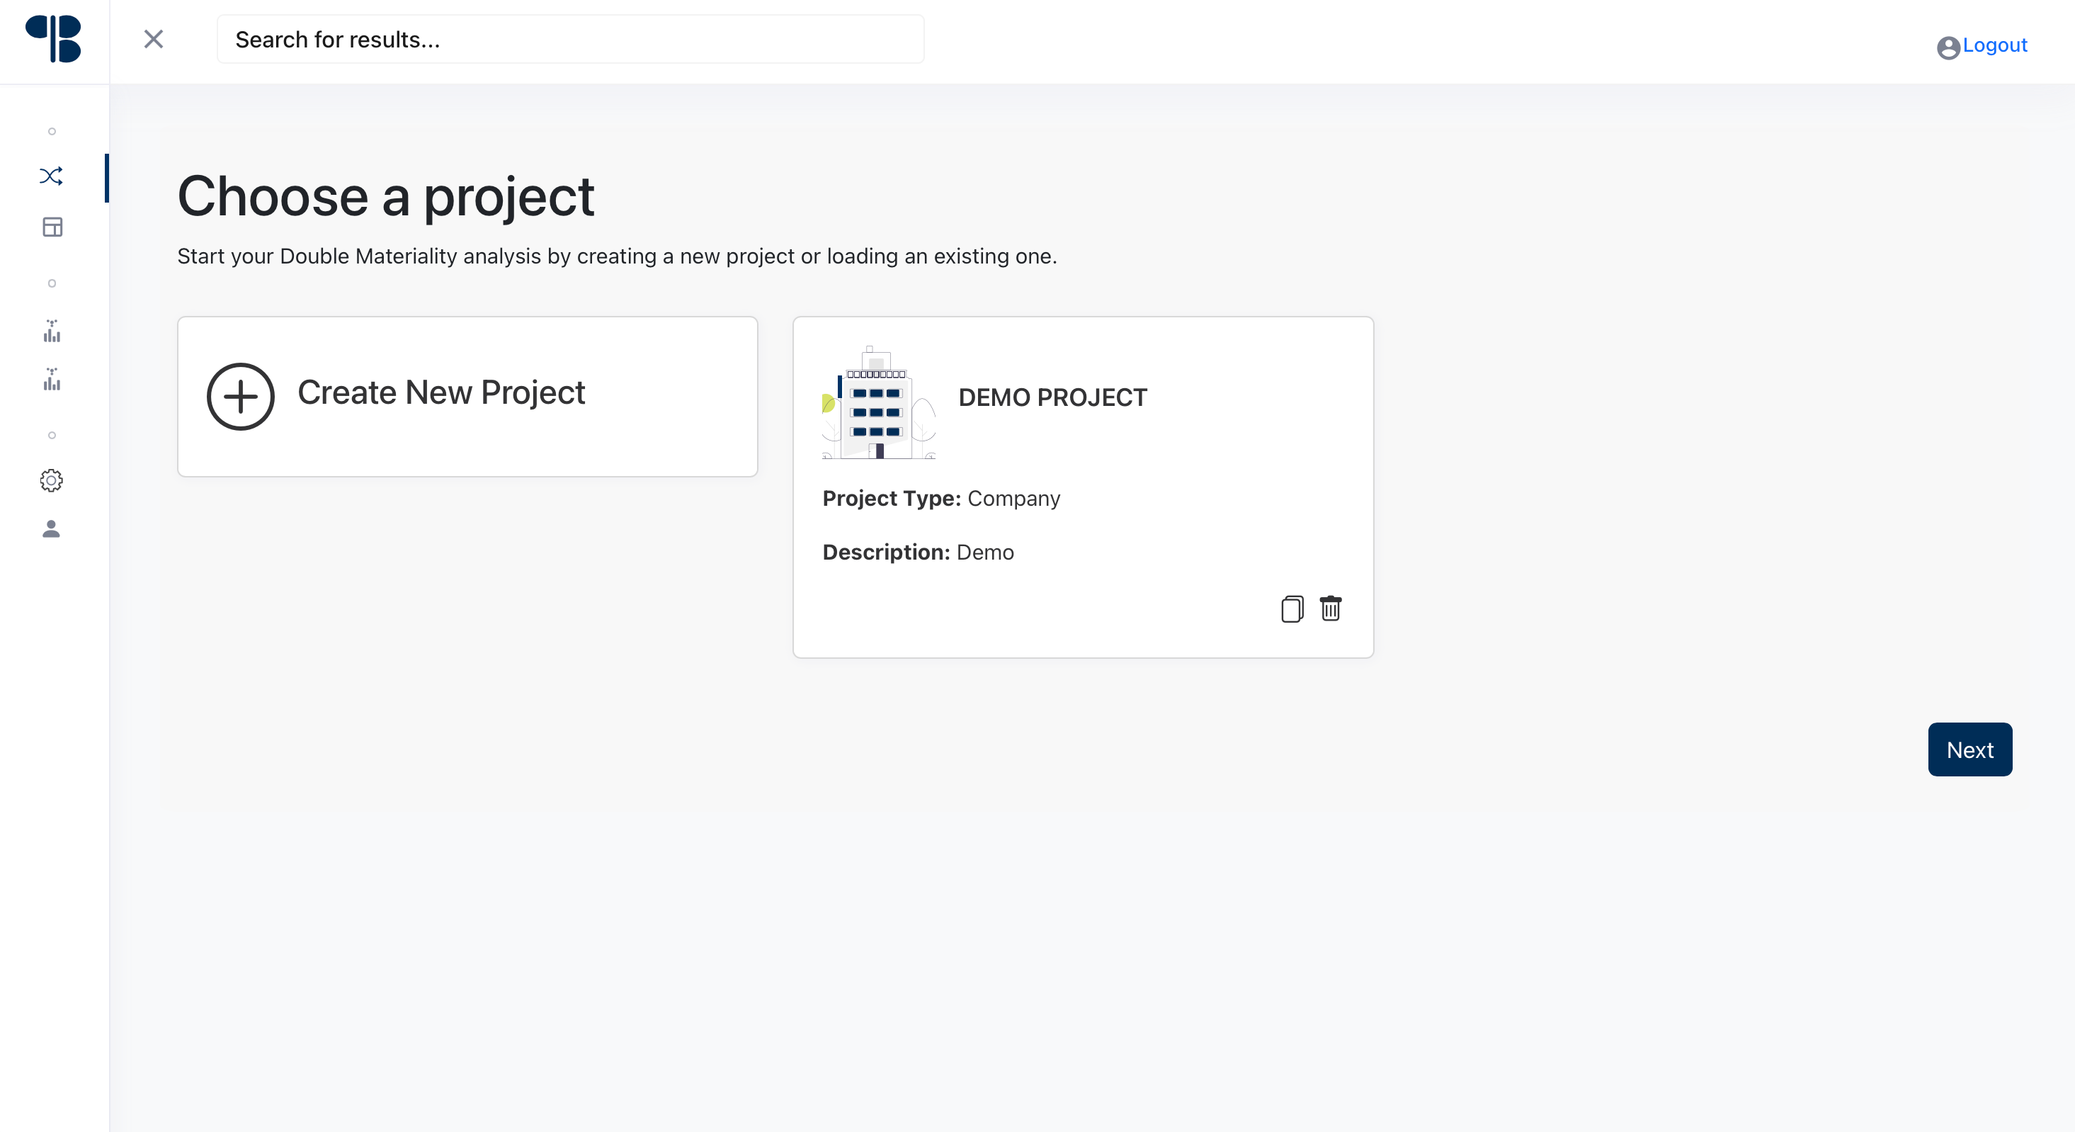The image size is (2075, 1132).
Task: Select the Create New Project card text
Action: click(440, 393)
